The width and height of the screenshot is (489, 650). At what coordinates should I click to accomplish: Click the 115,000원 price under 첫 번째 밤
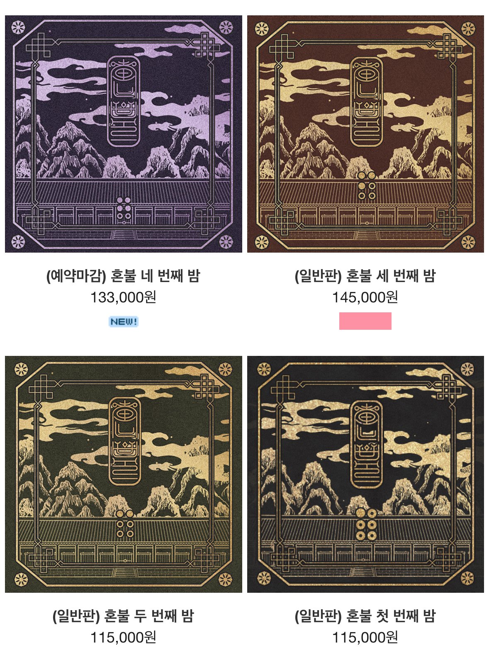pyautogui.click(x=365, y=638)
